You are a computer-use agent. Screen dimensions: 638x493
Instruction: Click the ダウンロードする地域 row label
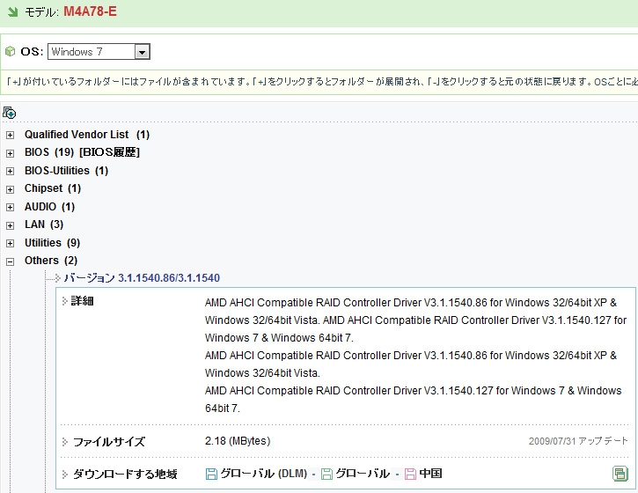click(x=125, y=475)
